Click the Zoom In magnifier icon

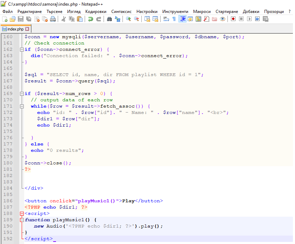click(128, 19)
